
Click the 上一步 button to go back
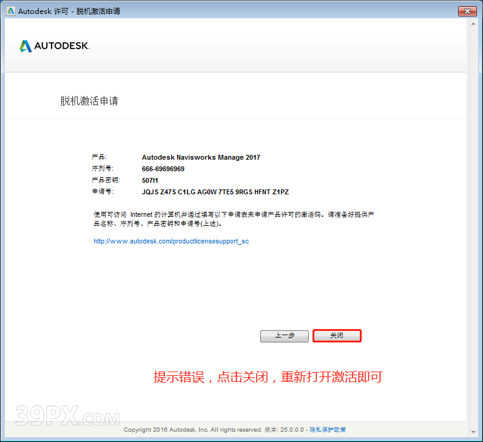(285, 336)
